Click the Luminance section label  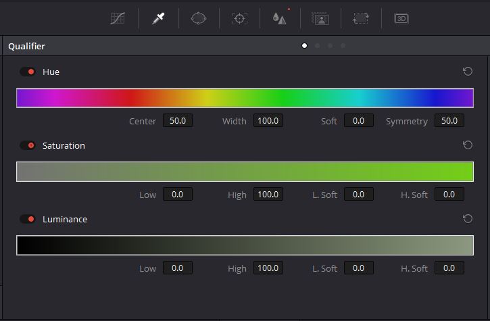65,220
